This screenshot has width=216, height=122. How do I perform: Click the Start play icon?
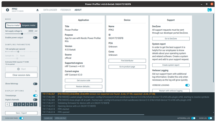tap(18, 69)
